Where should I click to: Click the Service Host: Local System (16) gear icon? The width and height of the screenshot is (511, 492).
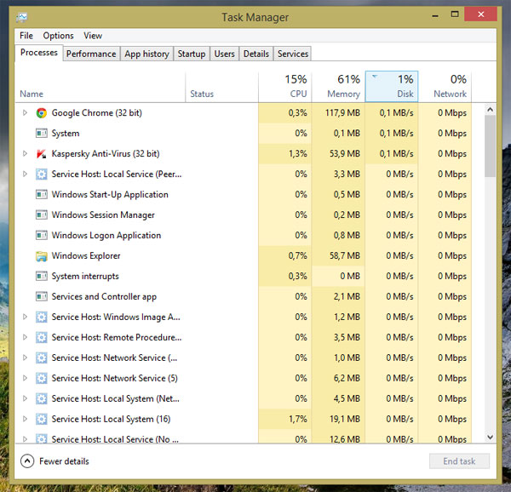41,420
